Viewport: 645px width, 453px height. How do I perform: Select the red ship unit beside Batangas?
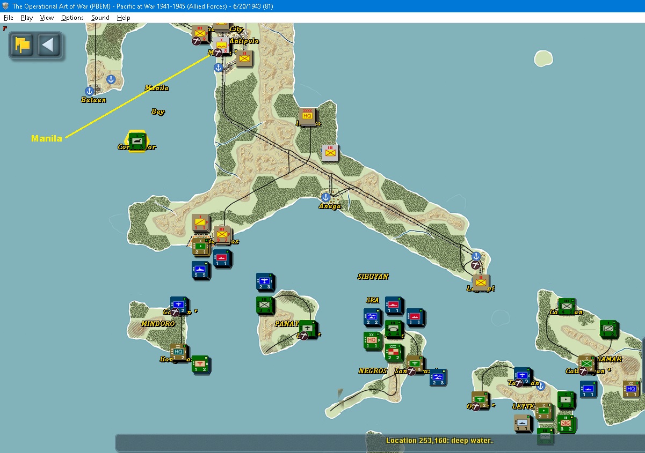click(x=222, y=258)
